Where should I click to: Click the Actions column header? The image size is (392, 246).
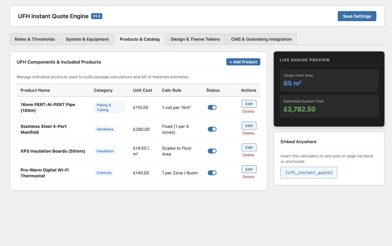click(248, 90)
